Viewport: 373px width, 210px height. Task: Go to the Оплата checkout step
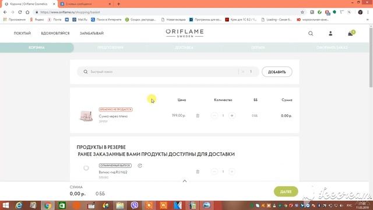(258, 48)
